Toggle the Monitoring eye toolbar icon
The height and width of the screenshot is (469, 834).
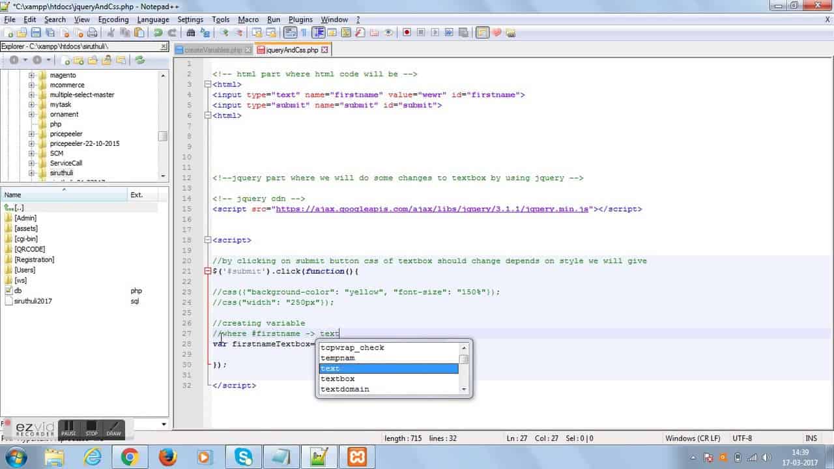[388, 33]
